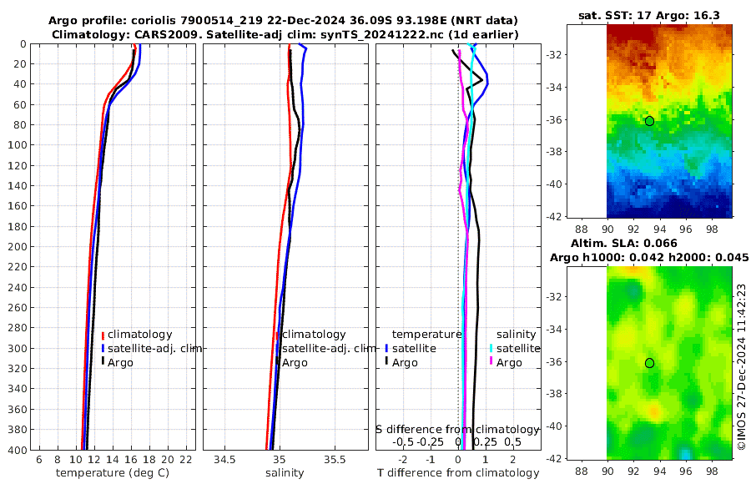This screenshot has width=751, height=484.
Task: Click the depth axis tick label '100'
Action: tap(17, 144)
